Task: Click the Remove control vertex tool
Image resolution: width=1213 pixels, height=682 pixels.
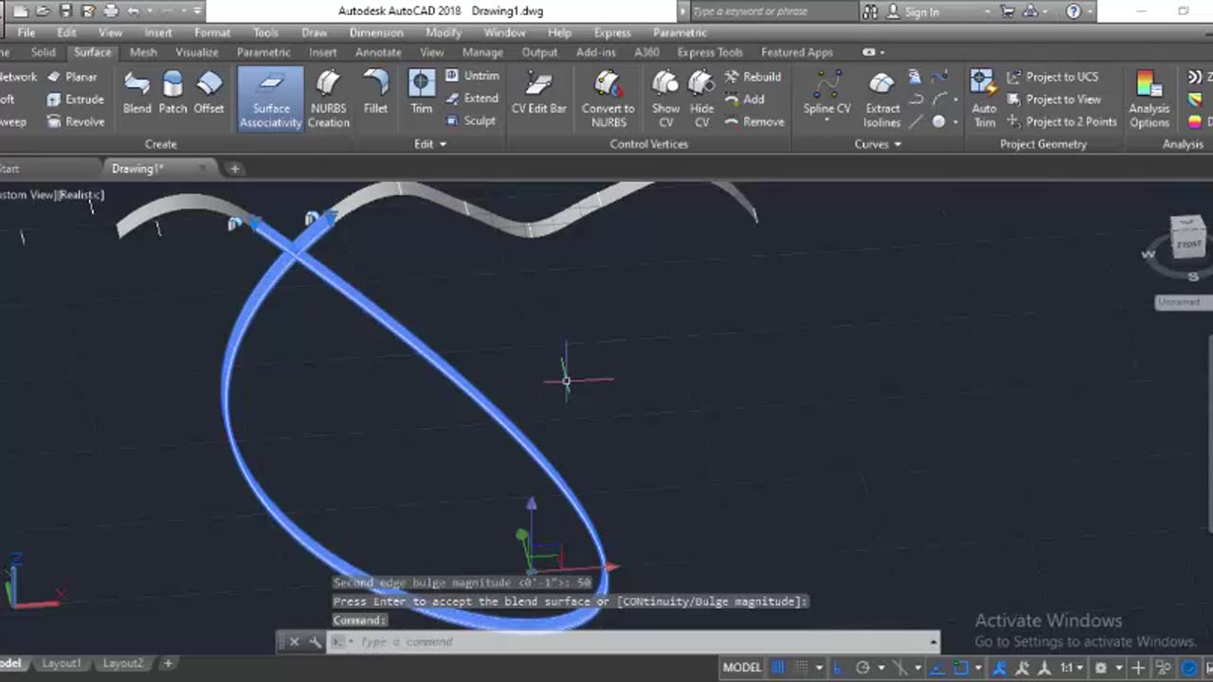Action: 754,122
